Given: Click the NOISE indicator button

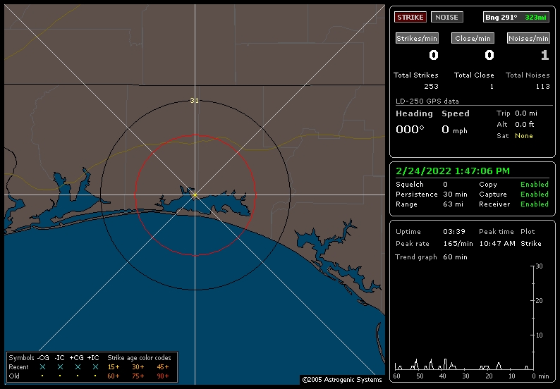Looking at the screenshot, I should tap(446, 17).
